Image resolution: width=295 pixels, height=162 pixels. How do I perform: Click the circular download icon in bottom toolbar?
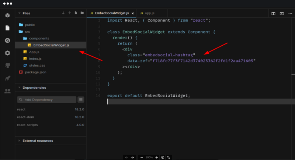pos(163,157)
